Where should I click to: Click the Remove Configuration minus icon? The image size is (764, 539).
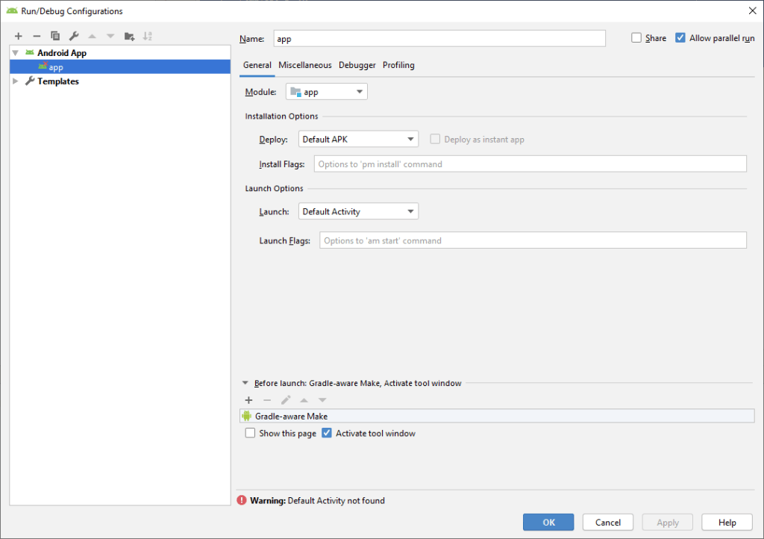[x=37, y=36]
